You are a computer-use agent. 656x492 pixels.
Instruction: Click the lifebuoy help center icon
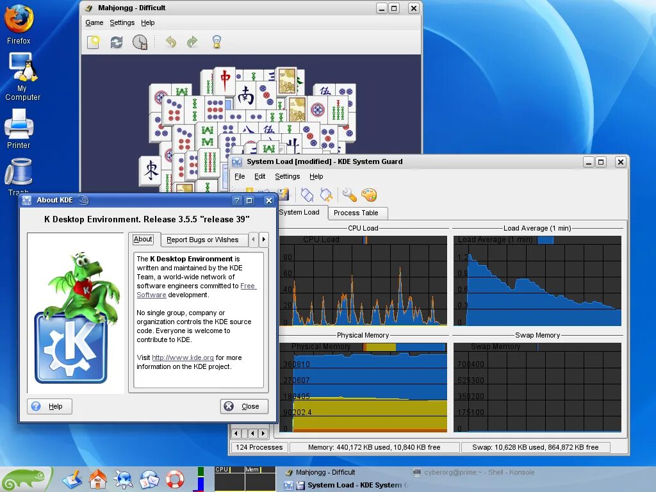click(175, 479)
